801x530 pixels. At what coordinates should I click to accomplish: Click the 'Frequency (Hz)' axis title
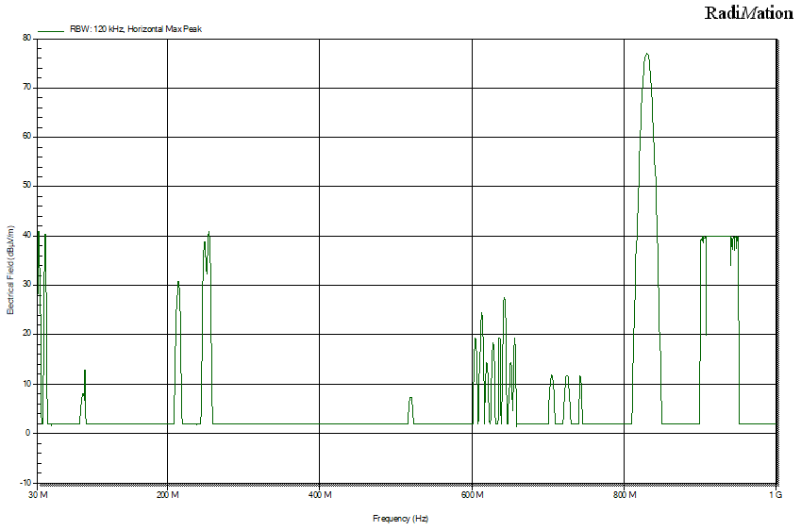point(400,519)
